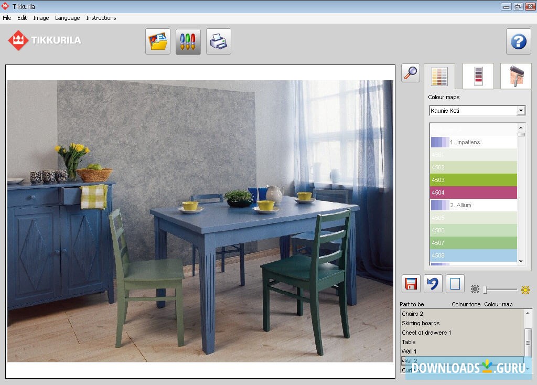Open the File menu
The height and width of the screenshot is (385, 537).
click(x=7, y=17)
